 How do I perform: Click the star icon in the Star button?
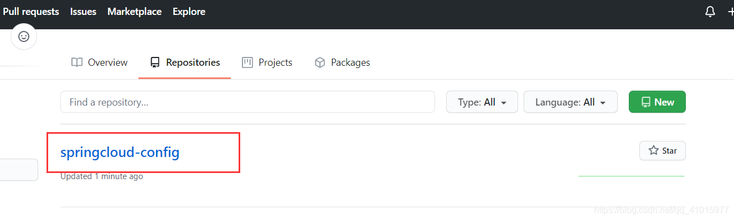[x=653, y=150]
